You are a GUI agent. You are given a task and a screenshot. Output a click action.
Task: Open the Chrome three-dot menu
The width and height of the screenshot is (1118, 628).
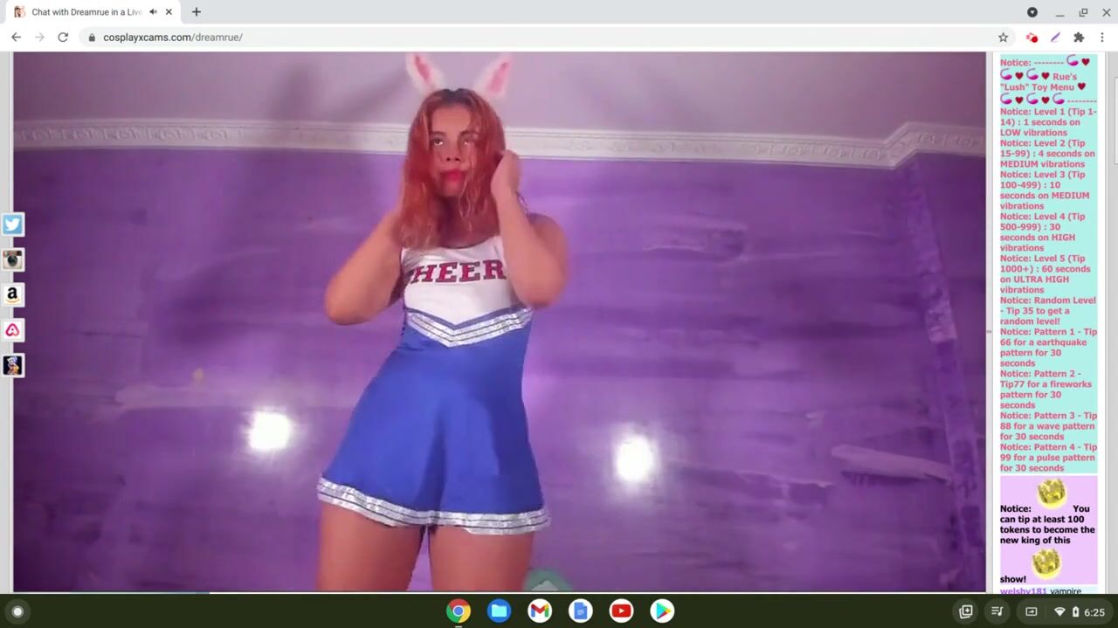[1102, 38]
